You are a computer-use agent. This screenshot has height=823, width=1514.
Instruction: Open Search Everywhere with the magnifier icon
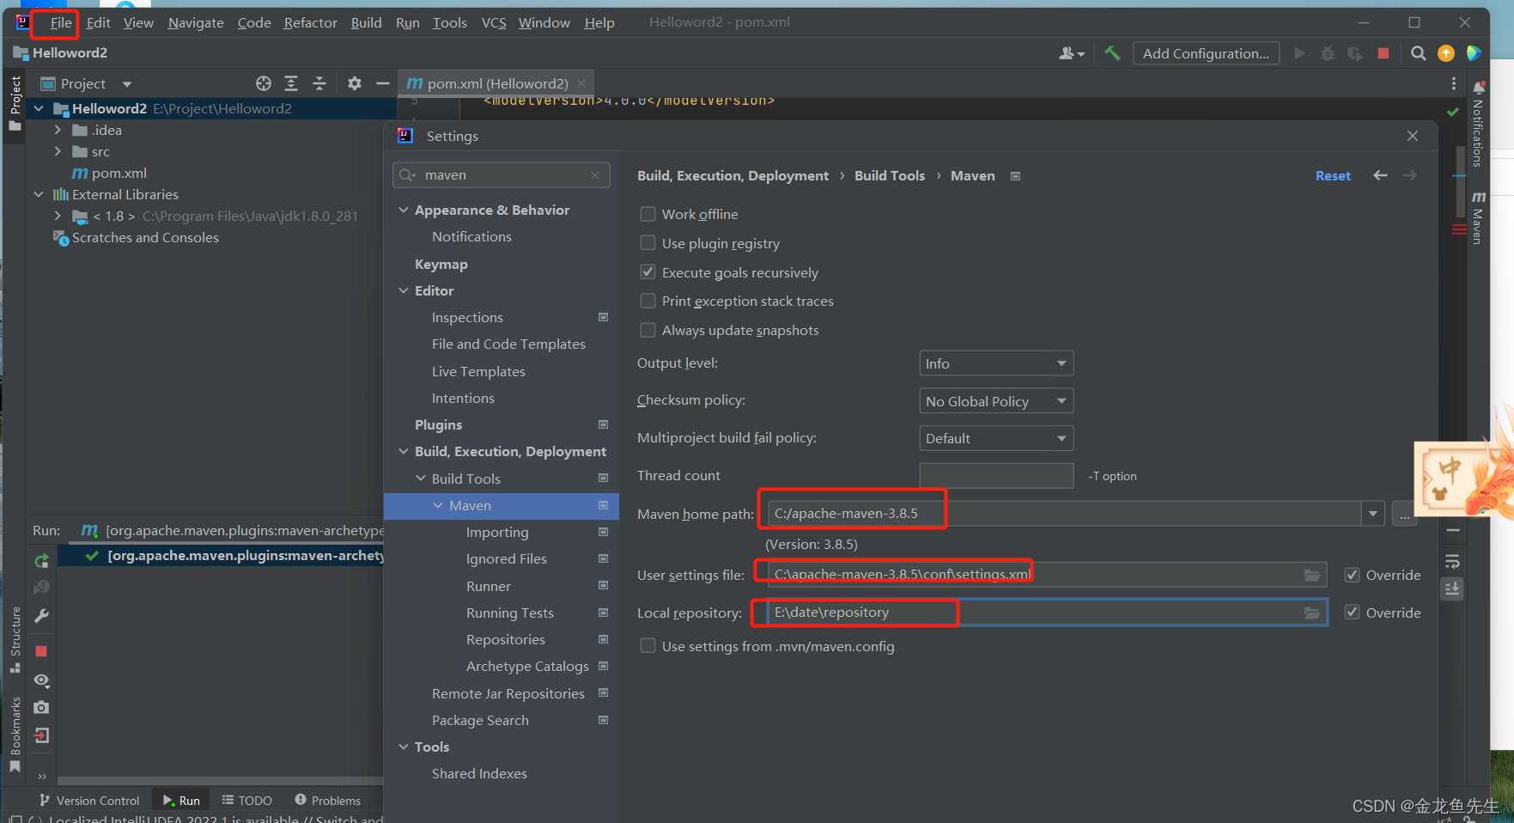click(1419, 52)
